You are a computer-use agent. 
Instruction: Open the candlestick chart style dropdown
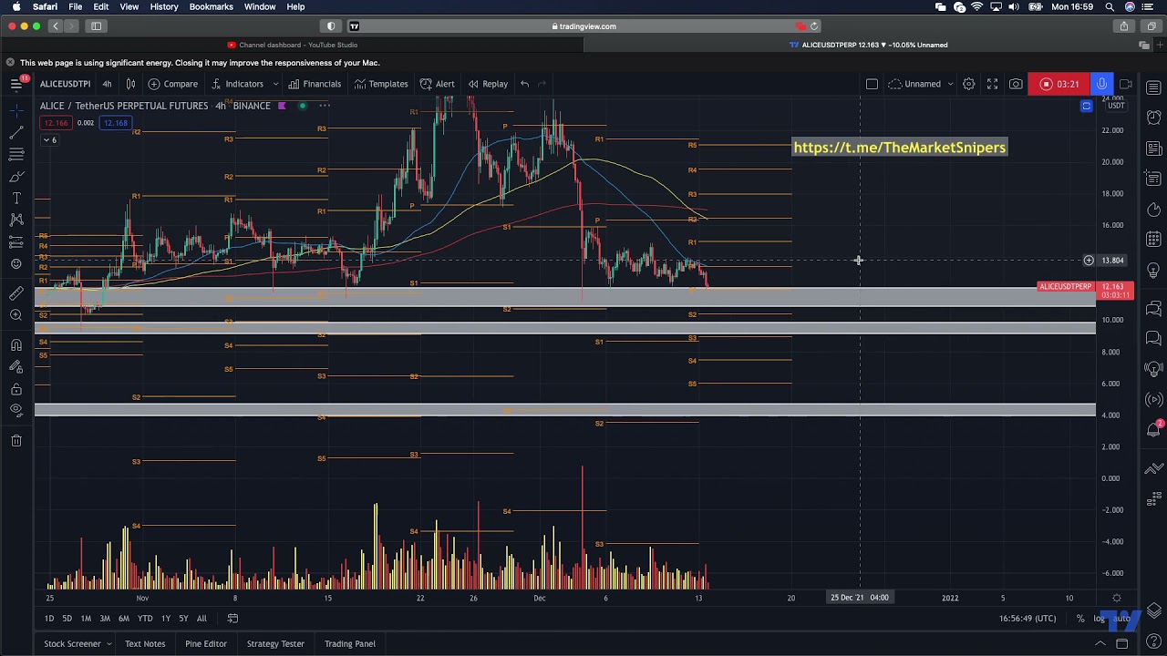(x=130, y=84)
